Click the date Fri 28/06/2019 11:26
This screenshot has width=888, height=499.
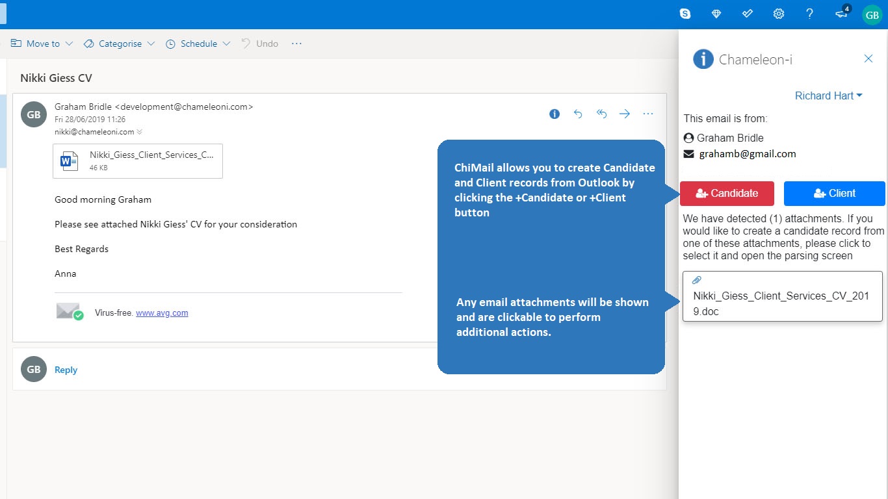point(90,120)
